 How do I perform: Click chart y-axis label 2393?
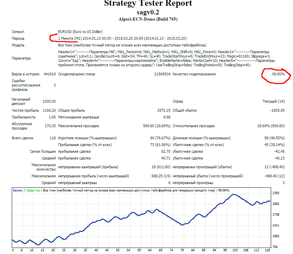276,193
